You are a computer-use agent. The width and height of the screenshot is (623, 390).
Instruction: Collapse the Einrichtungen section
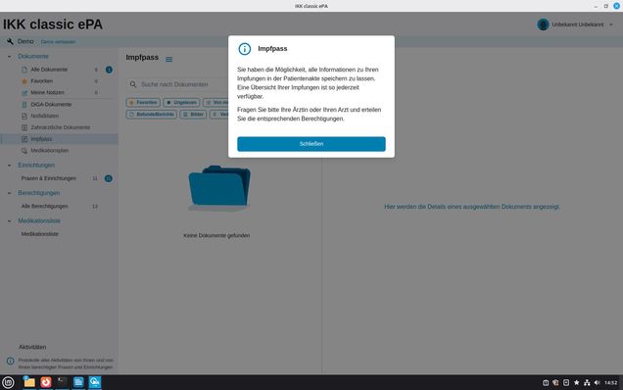(9, 166)
